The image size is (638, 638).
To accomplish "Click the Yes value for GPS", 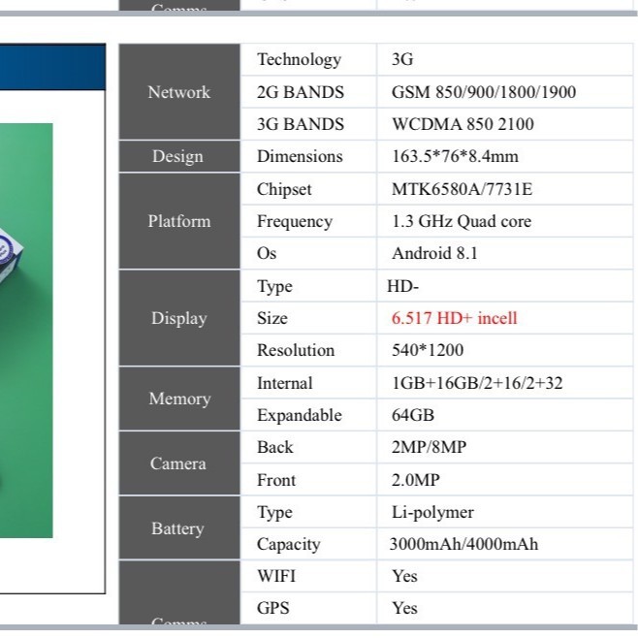I will pyautogui.click(x=405, y=608).
